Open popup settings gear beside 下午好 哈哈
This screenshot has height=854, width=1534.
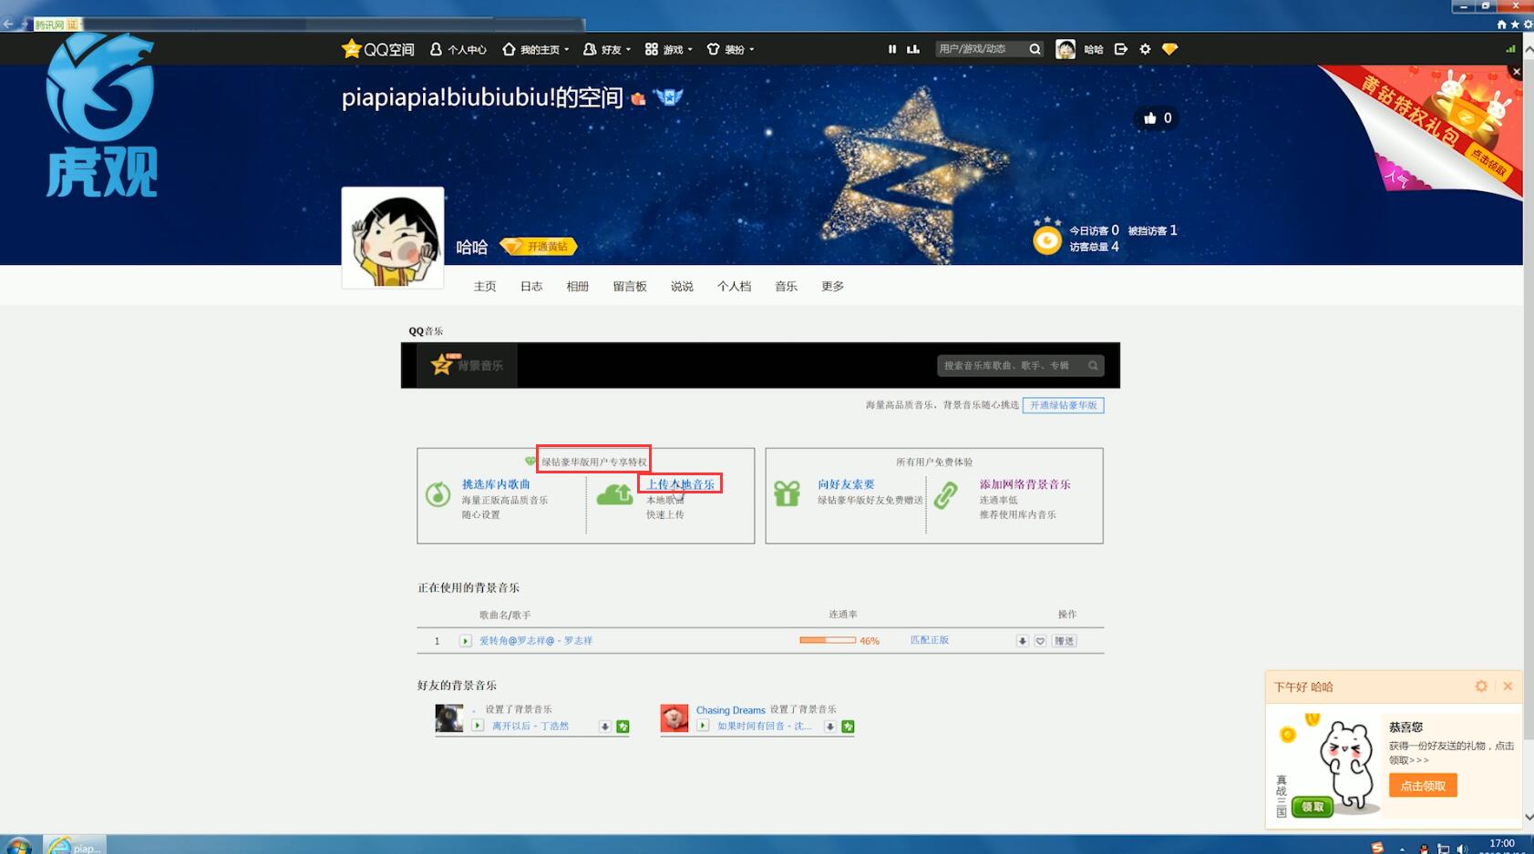(x=1481, y=686)
